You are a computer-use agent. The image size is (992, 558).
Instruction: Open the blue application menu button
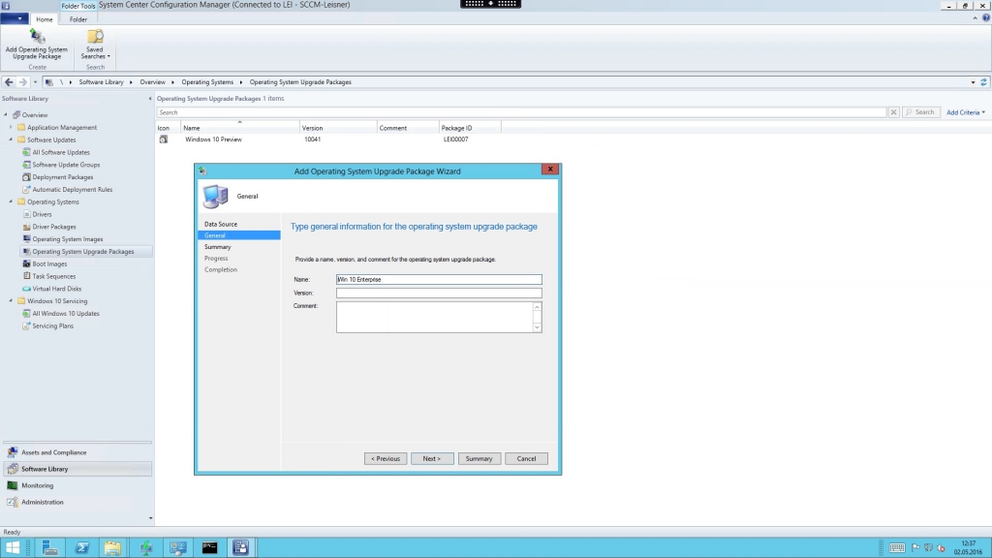point(14,19)
